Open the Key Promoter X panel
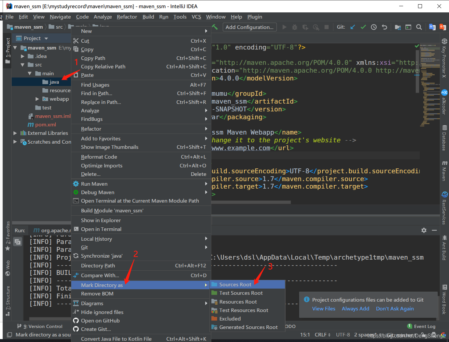449x342 pixels. click(x=444, y=58)
